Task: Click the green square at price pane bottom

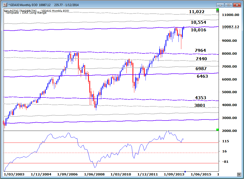Action: pos(217,130)
